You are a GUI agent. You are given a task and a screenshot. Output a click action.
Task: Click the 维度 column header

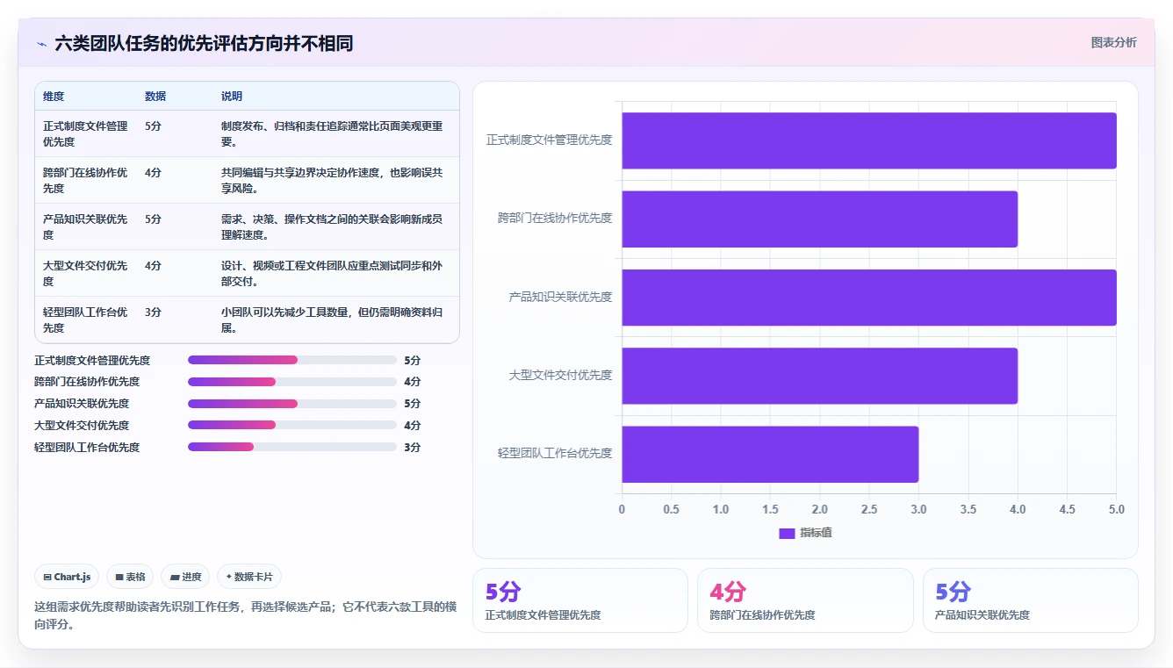pyautogui.click(x=54, y=97)
